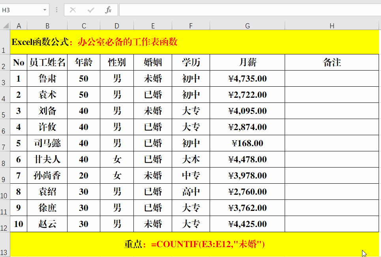Screen dimensions: 381x257
Task: Select row 2 header
Action: point(5,62)
